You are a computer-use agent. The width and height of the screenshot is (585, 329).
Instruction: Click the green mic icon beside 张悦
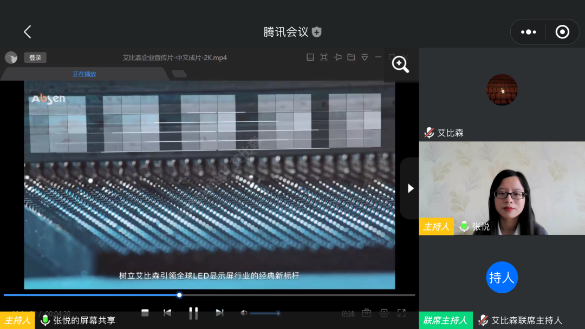tap(464, 226)
